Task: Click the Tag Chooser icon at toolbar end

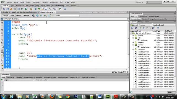Action: pos(65,9)
